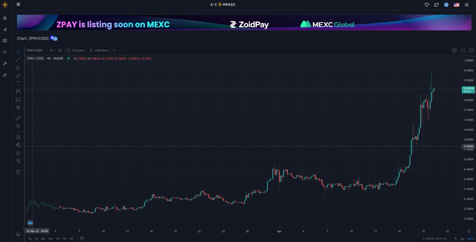Click the blue chart logo badge
Screen dimensions: 476x242
coord(30,223)
